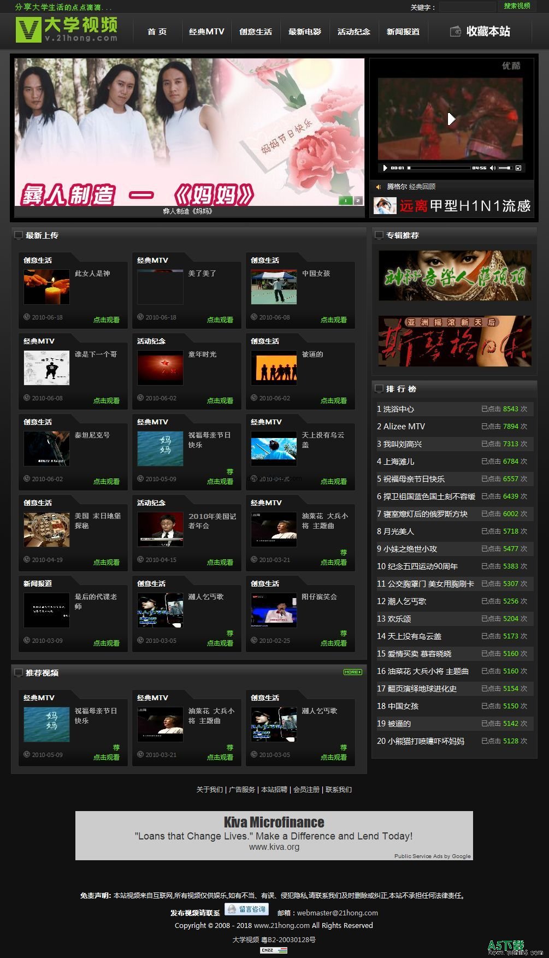The image size is (549, 958).
Task: Click clock icon beside 2010-04-19
Action: click(x=27, y=560)
